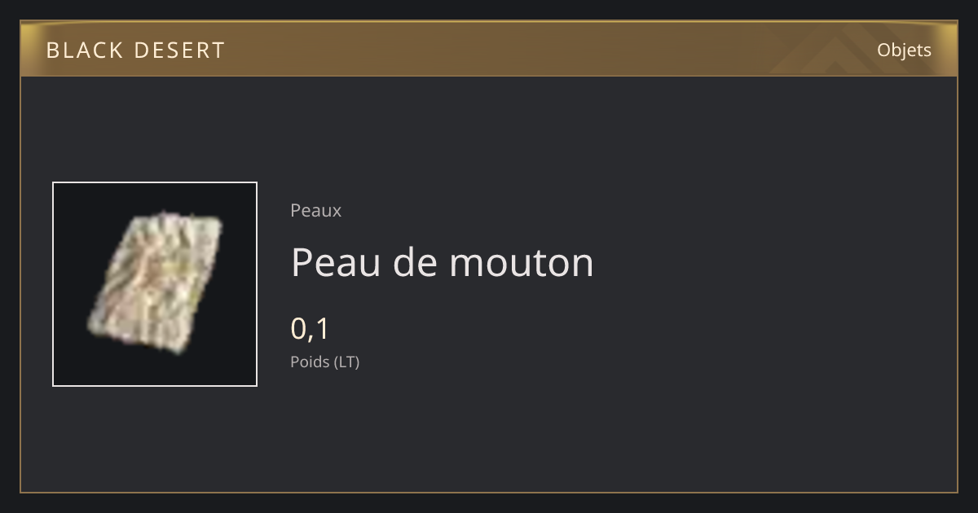Click the sheepskin item icon

155,283
